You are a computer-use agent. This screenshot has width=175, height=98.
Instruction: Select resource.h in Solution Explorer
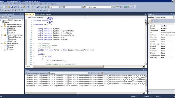pyautogui.click(x=13, y=31)
